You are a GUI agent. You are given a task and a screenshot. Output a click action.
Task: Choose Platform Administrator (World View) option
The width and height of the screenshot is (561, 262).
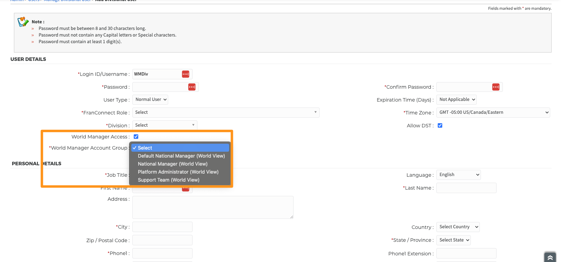(178, 172)
